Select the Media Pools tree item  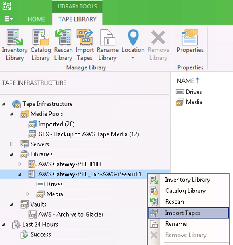point(47,114)
